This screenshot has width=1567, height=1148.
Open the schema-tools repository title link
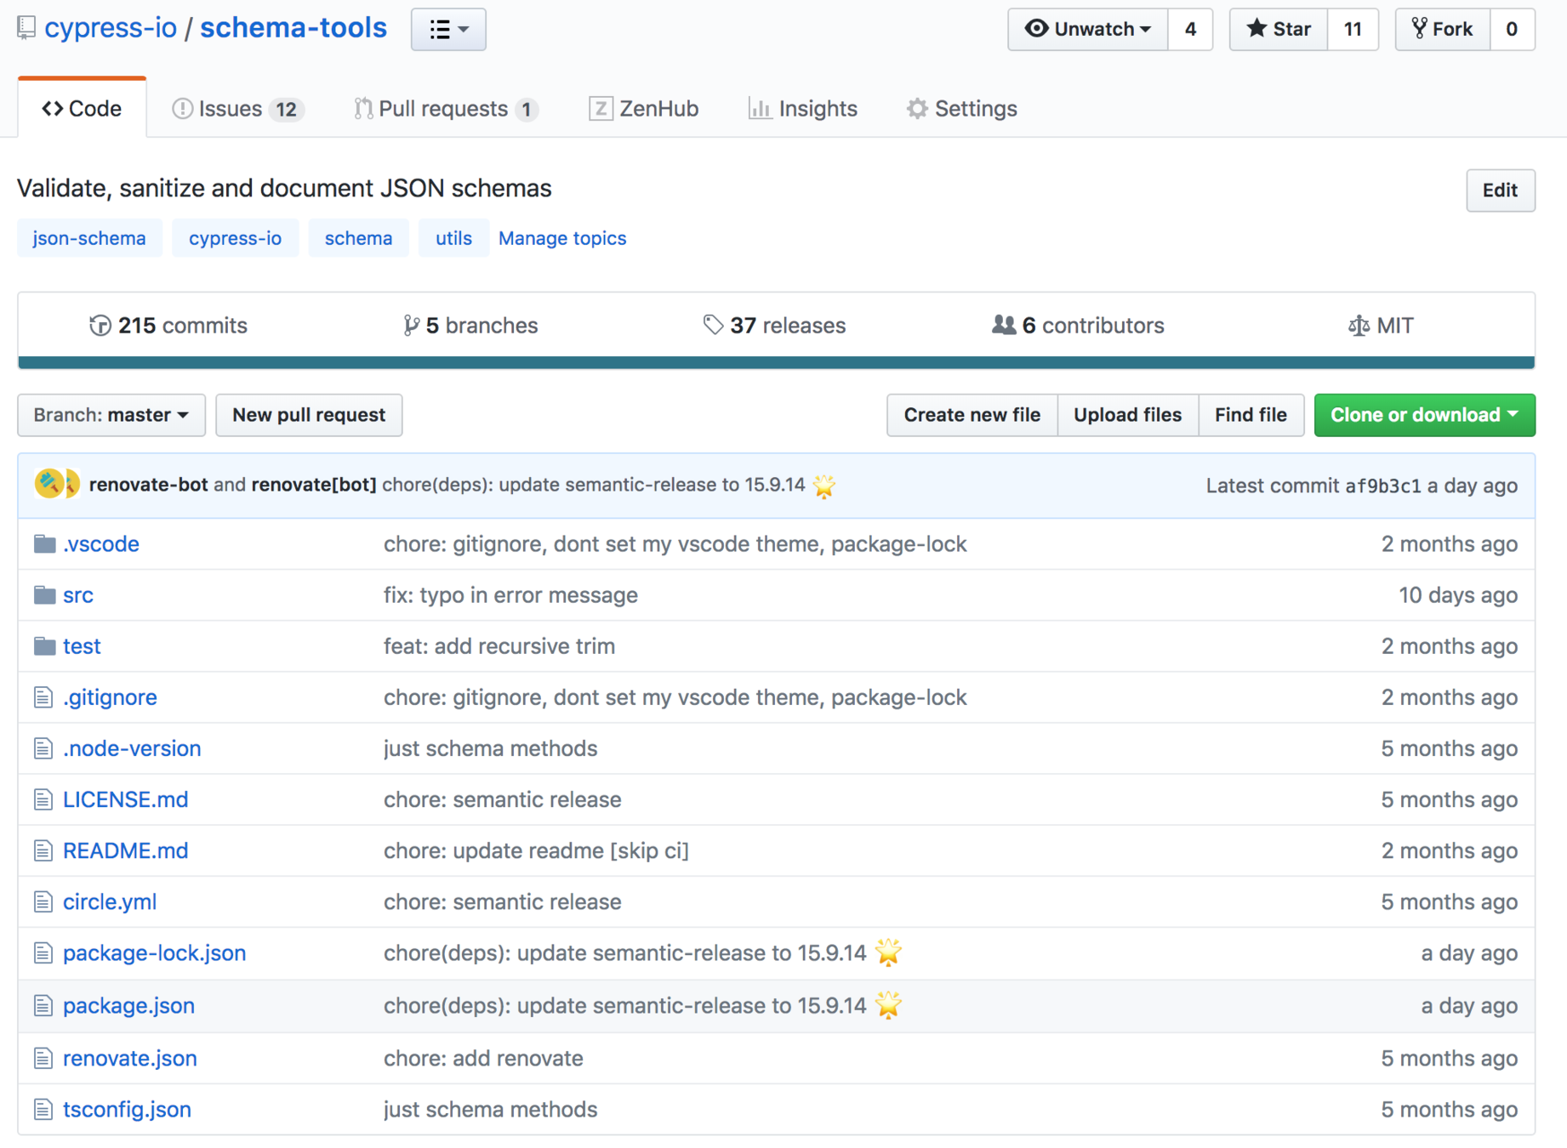click(x=293, y=28)
